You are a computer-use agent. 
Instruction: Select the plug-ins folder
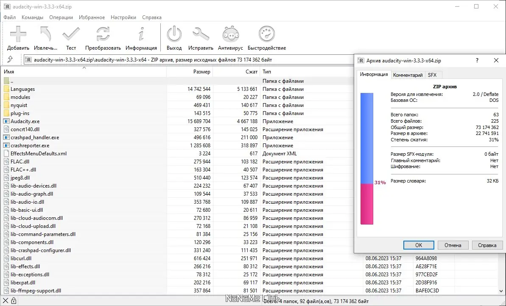(x=20, y=113)
